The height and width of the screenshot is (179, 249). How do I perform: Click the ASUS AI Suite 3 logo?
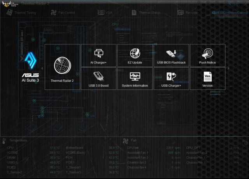30,67
